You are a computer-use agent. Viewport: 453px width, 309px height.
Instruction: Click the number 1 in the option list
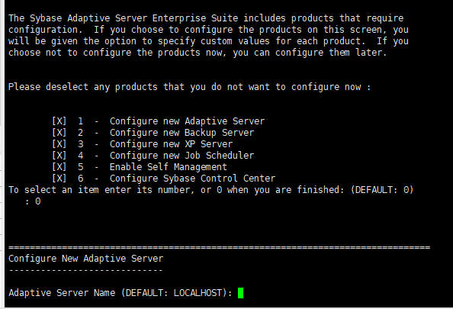click(x=81, y=121)
